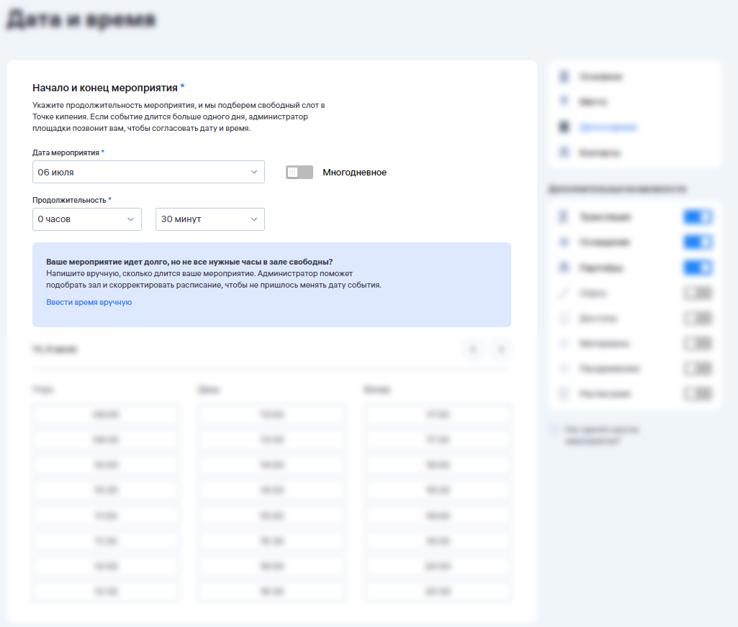The image size is (738, 627).
Task: Click the Дата и время calendar icon
Action: coord(564,127)
